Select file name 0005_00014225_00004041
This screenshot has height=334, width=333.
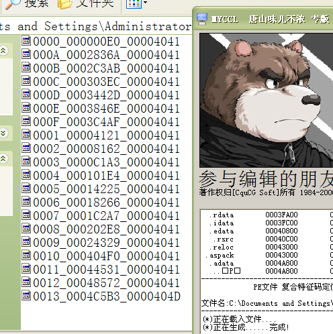(x=106, y=189)
